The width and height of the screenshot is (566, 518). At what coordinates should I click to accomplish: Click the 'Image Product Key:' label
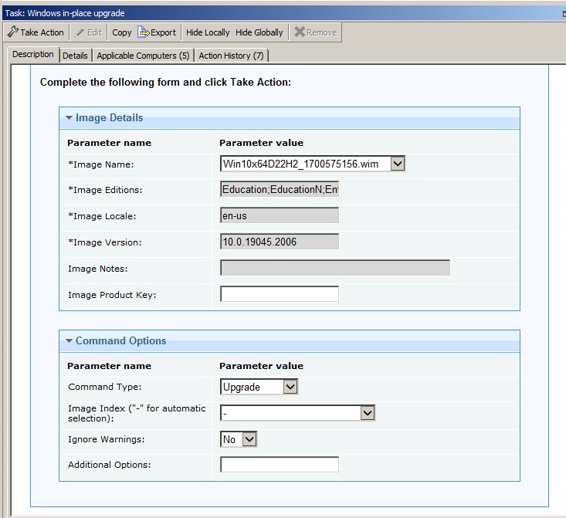(x=112, y=295)
